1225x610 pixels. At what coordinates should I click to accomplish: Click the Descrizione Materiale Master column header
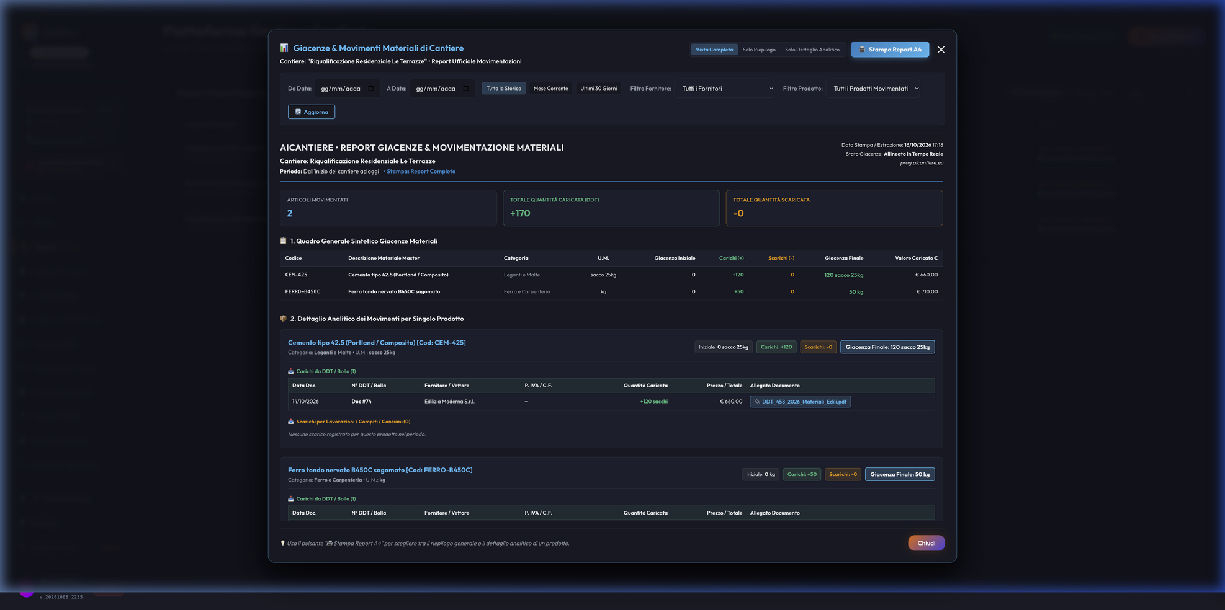pyautogui.click(x=384, y=258)
